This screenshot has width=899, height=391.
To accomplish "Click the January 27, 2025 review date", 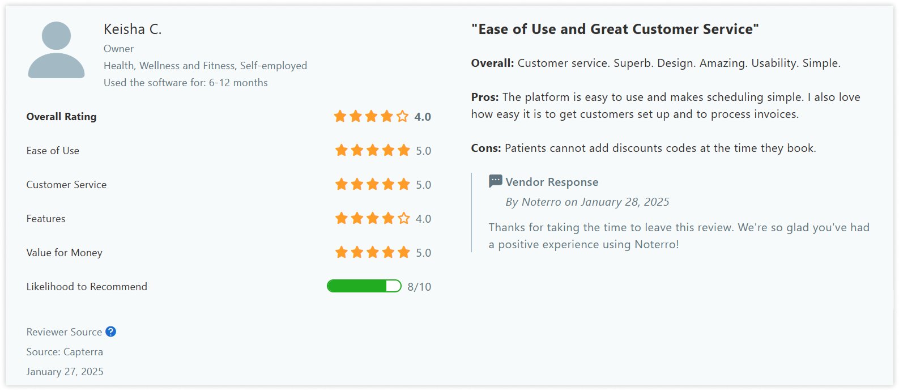I will pos(65,371).
